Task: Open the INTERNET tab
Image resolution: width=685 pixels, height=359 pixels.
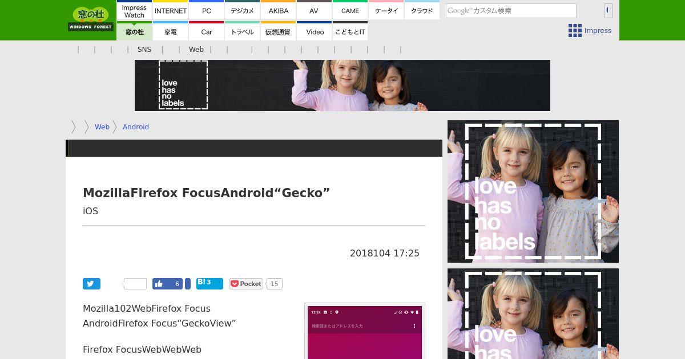Action: (171, 10)
